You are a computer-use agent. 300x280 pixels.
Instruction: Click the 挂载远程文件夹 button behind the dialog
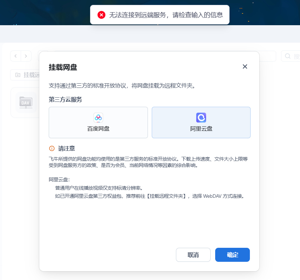point(25,75)
